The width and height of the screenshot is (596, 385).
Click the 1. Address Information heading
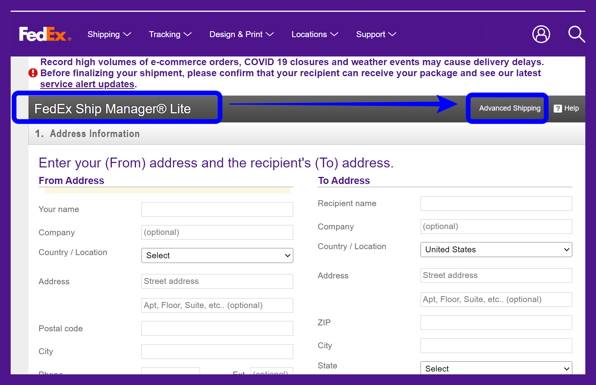tap(87, 133)
